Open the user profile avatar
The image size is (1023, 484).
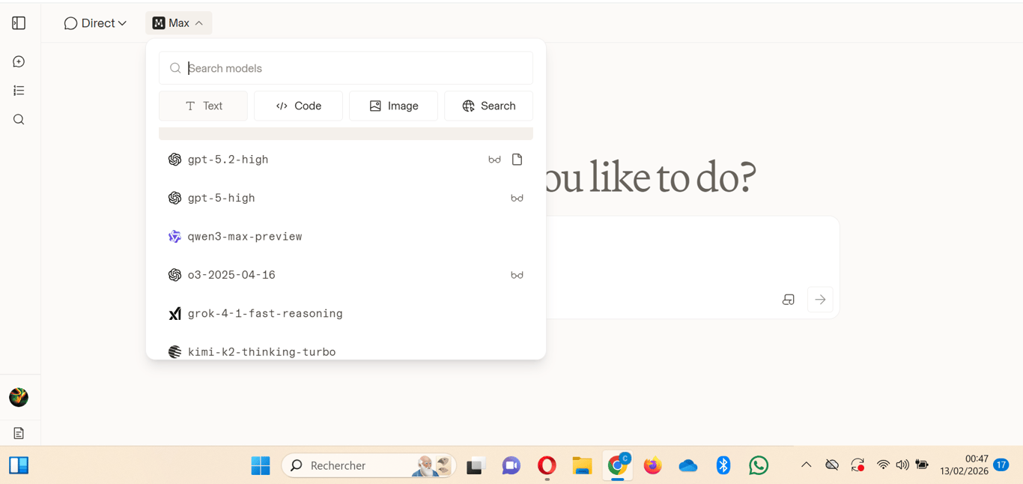tap(19, 397)
